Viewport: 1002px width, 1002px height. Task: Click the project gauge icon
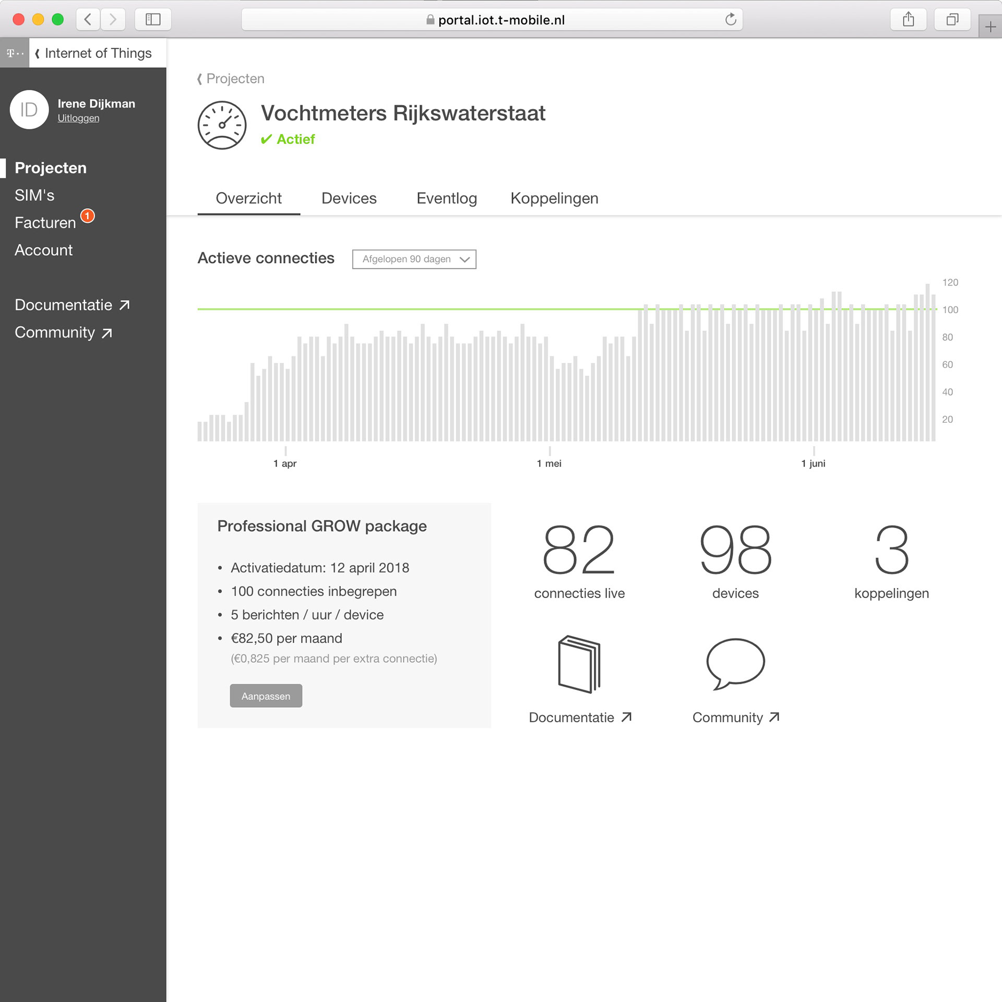(222, 125)
